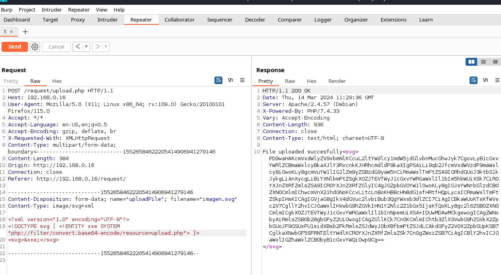Switch to the Sequencer tab

click(220, 20)
